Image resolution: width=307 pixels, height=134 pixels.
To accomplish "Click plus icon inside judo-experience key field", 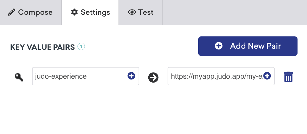I will tap(131, 76).
